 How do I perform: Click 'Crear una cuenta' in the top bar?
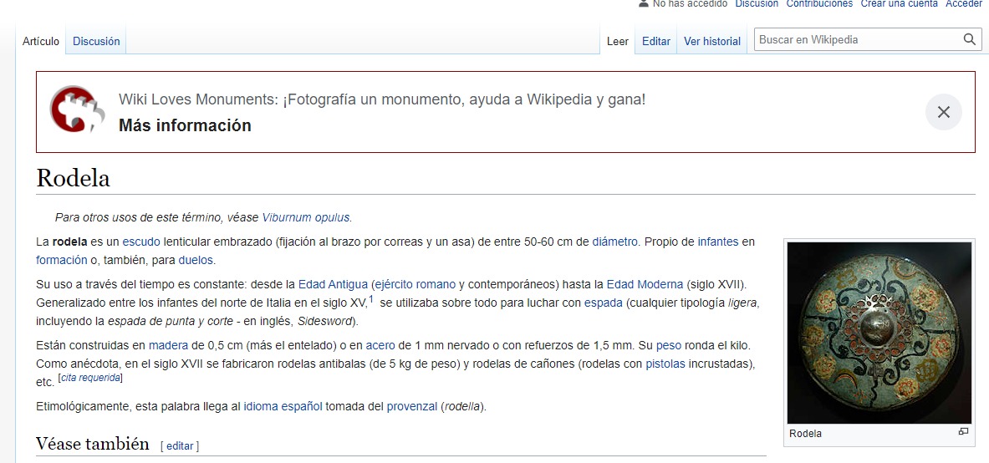click(899, 4)
